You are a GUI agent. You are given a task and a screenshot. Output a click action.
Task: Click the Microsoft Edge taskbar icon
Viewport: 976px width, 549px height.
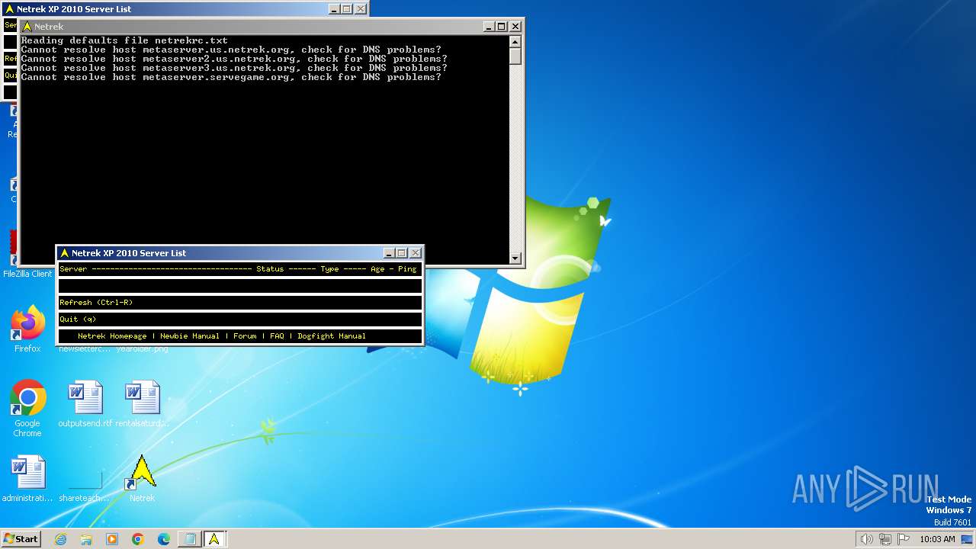click(x=164, y=539)
